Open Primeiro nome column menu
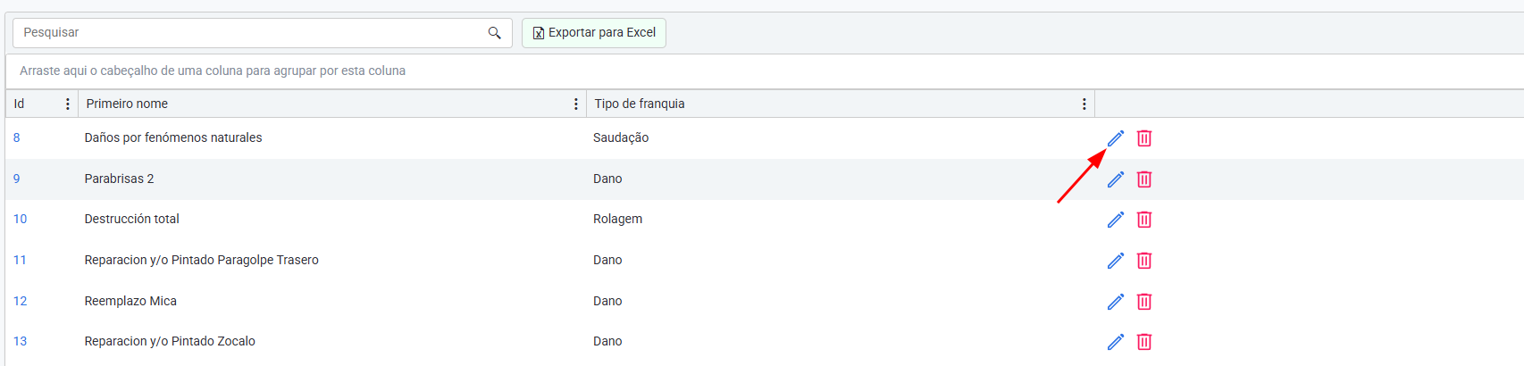This screenshot has width=1524, height=366. (x=576, y=104)
